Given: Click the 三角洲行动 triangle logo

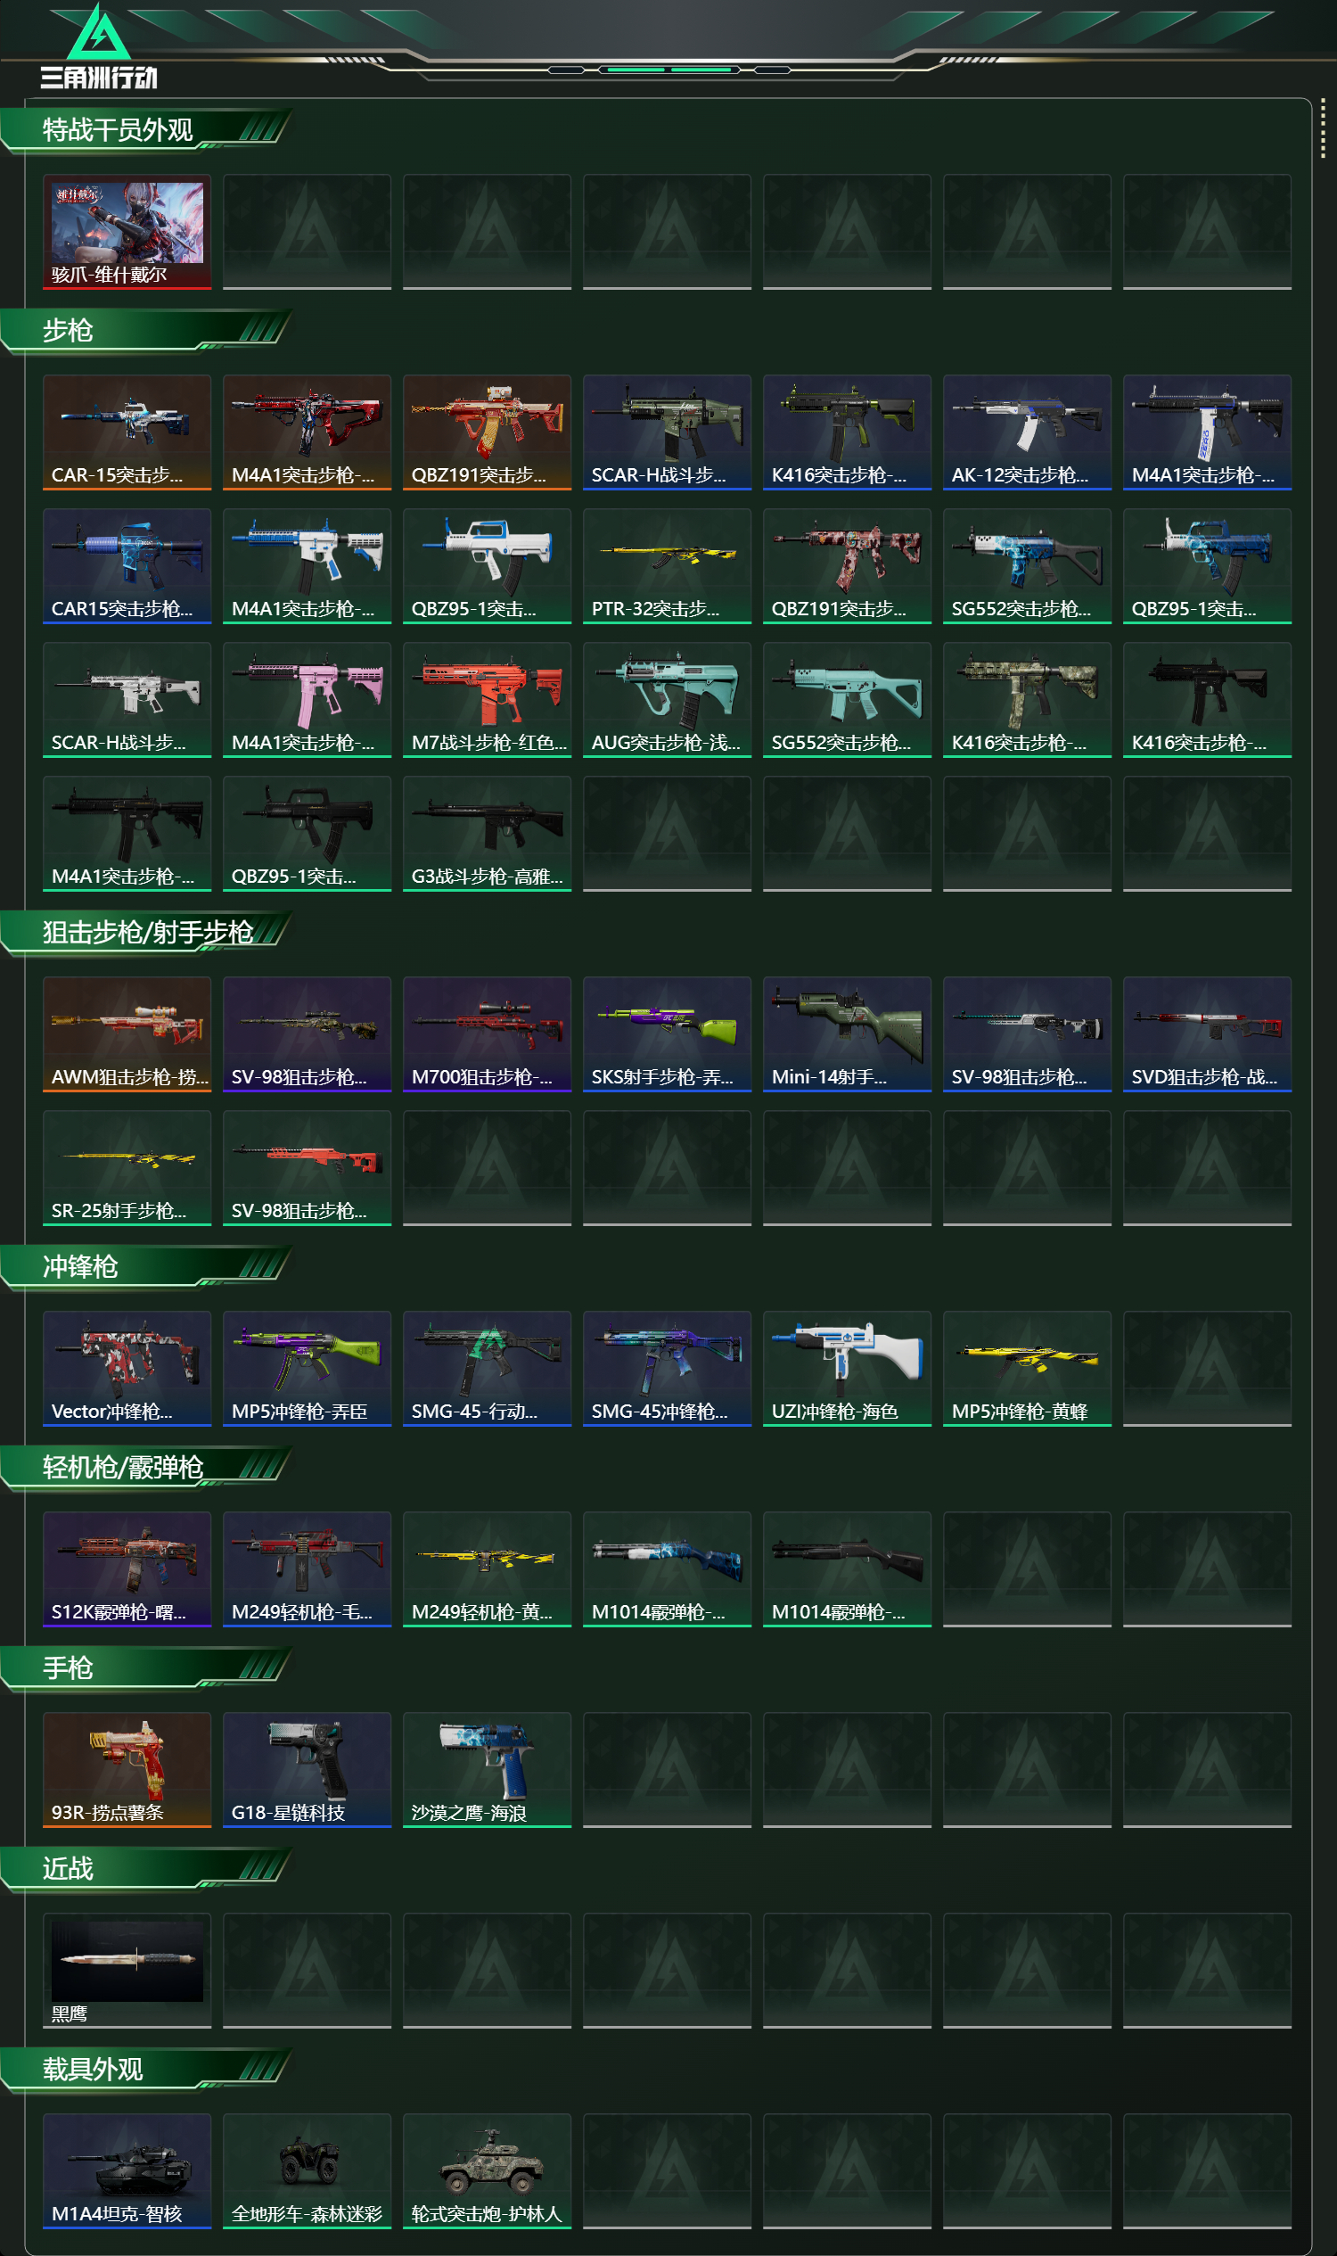Looking at the screenshot, I should pos(100,30).
